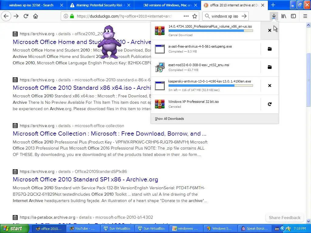
Task: Click the avast-free-antivirus file icon
Action: tap(160, 49)
